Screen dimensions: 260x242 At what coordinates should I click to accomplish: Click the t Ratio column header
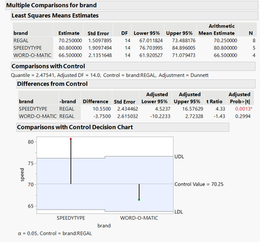pyautogui.click(x=214, y=101)
